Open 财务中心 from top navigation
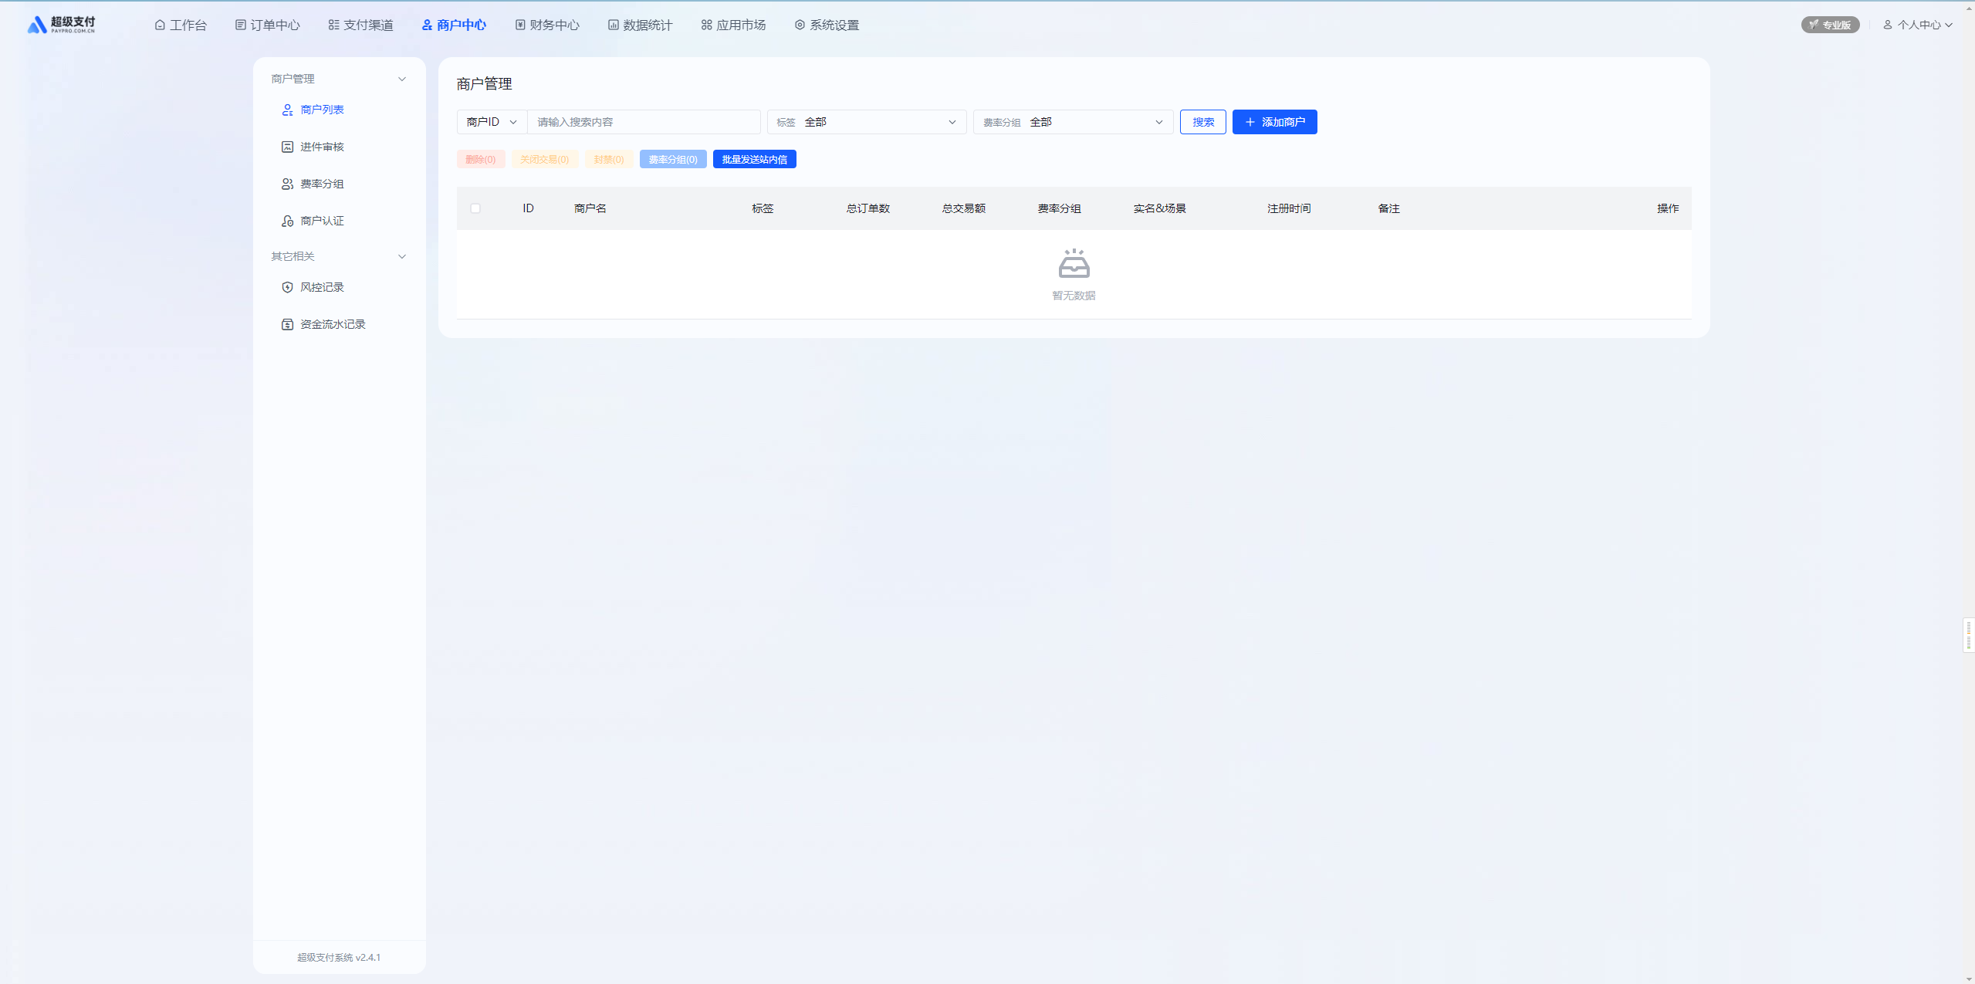Image resolution: width=1975 pixels, height=984 pixels. pyautogui.click(x=546, y=25)
